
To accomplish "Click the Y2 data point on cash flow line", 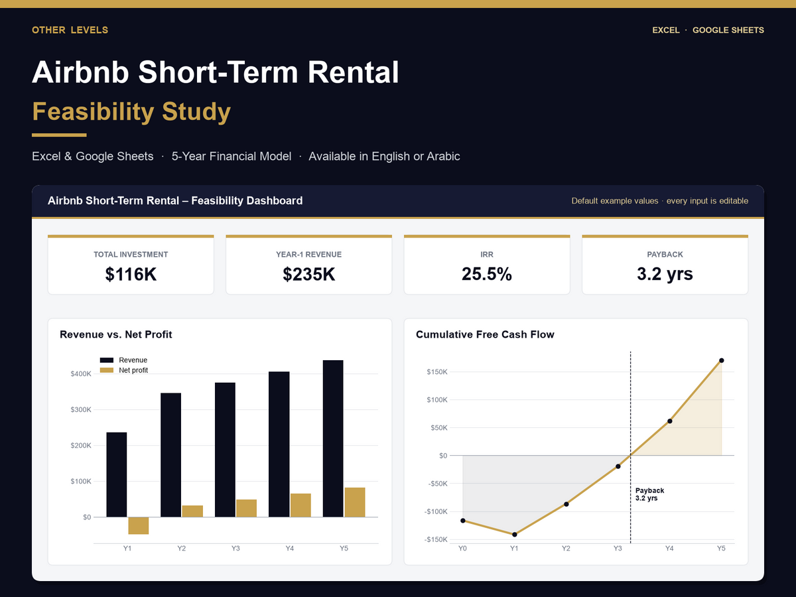I will (566, 504).
